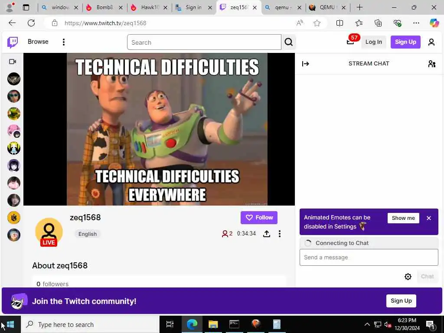444x333 pixels.
Task: Show hidden system tray icons
Action: (x=367, y=324)
